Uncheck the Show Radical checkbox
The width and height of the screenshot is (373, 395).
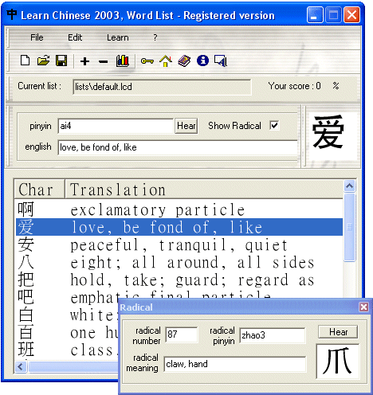pyautogui.click(x=274, y=125)
